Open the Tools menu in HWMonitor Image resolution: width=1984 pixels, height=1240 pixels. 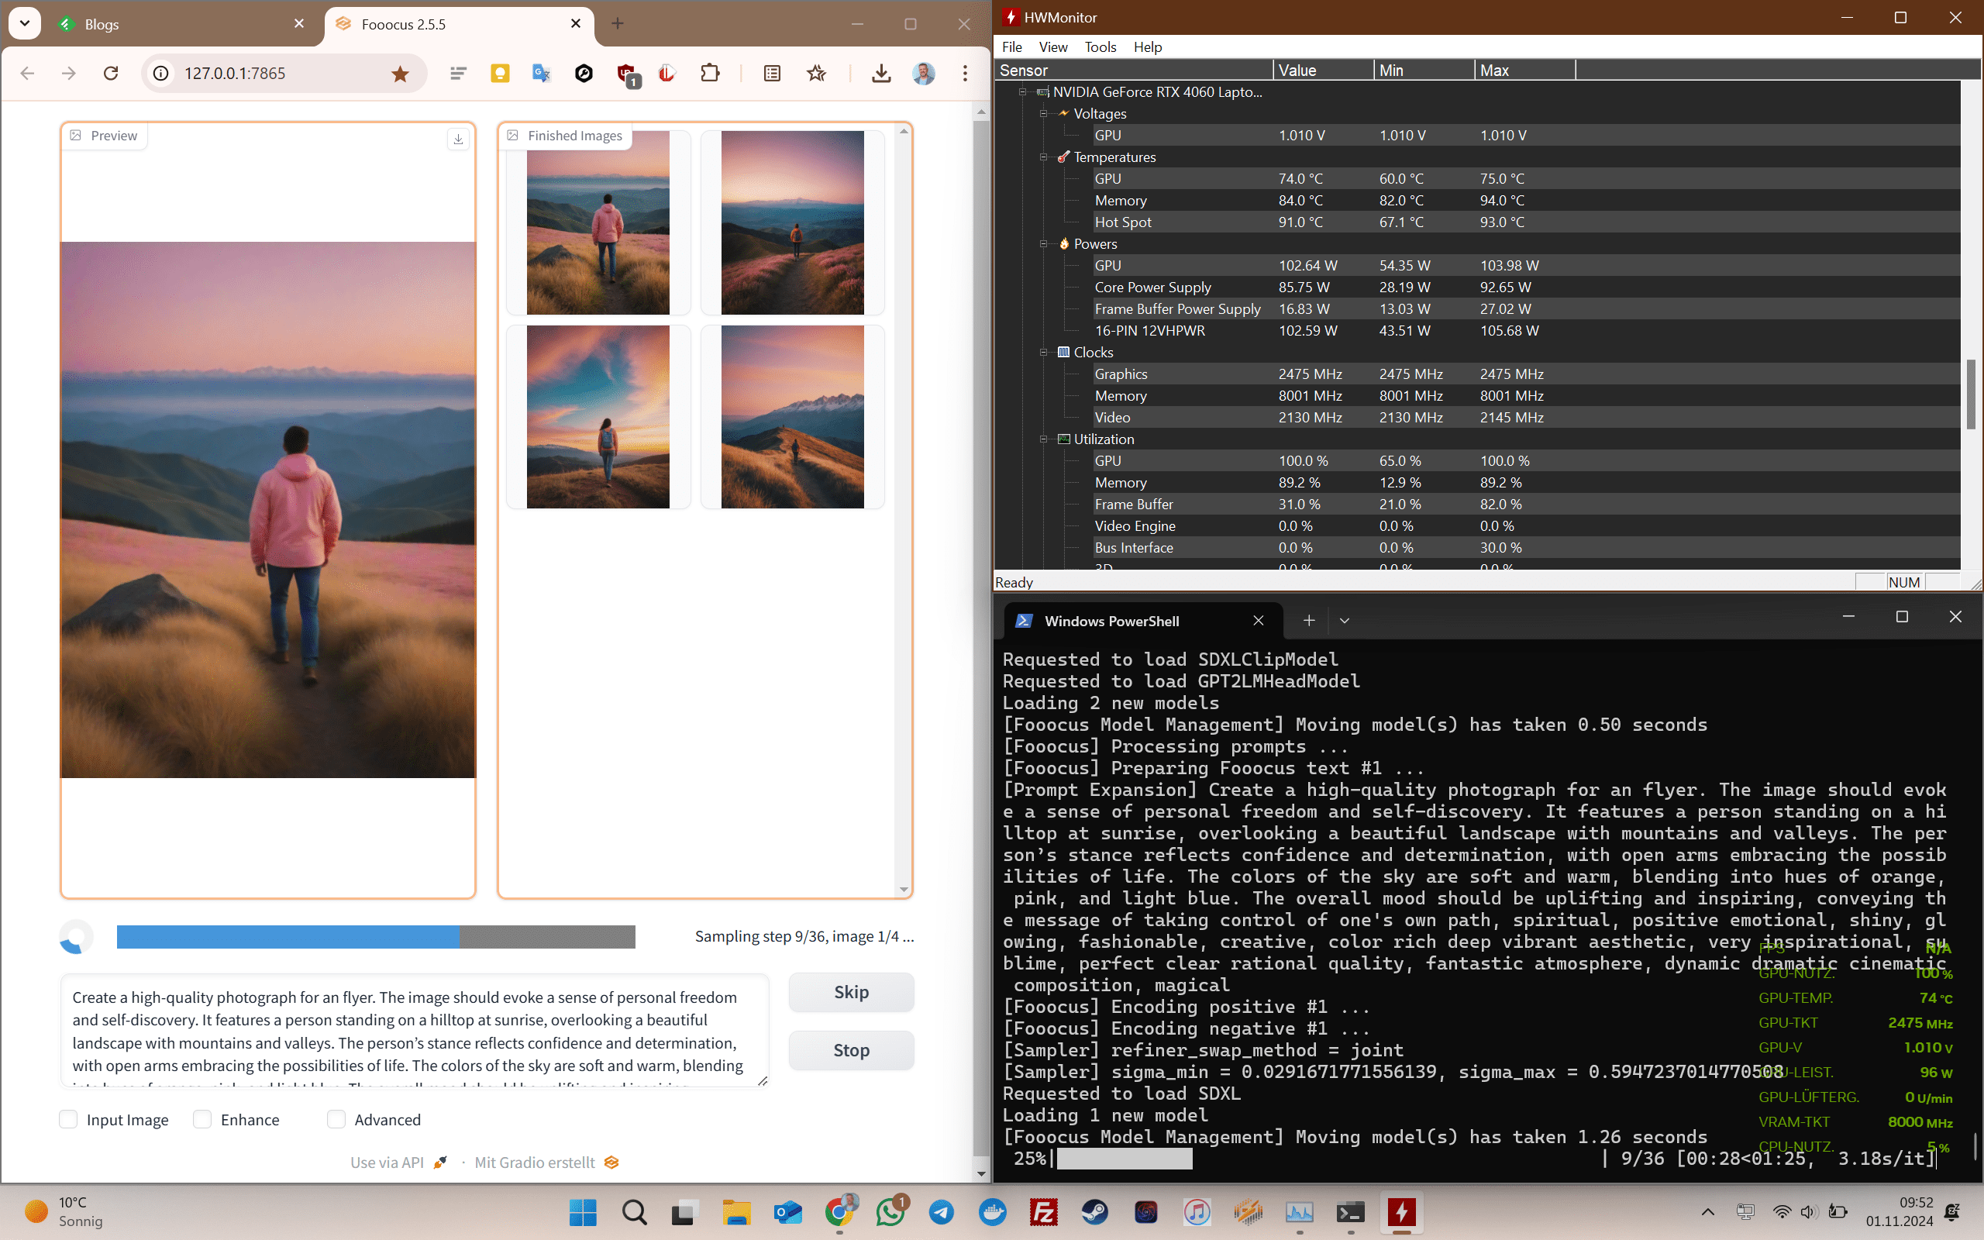pos(1100,46)
